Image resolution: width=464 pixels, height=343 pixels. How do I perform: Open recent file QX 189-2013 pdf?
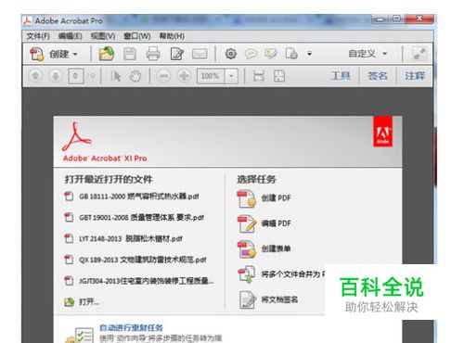(135, 260)
